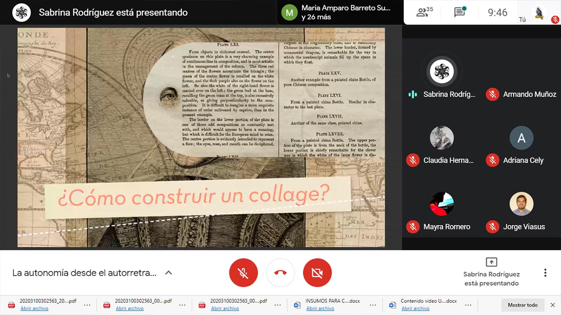Open the three-dot more options menu
Screen dimensions: 561x315
click(545, 273)
